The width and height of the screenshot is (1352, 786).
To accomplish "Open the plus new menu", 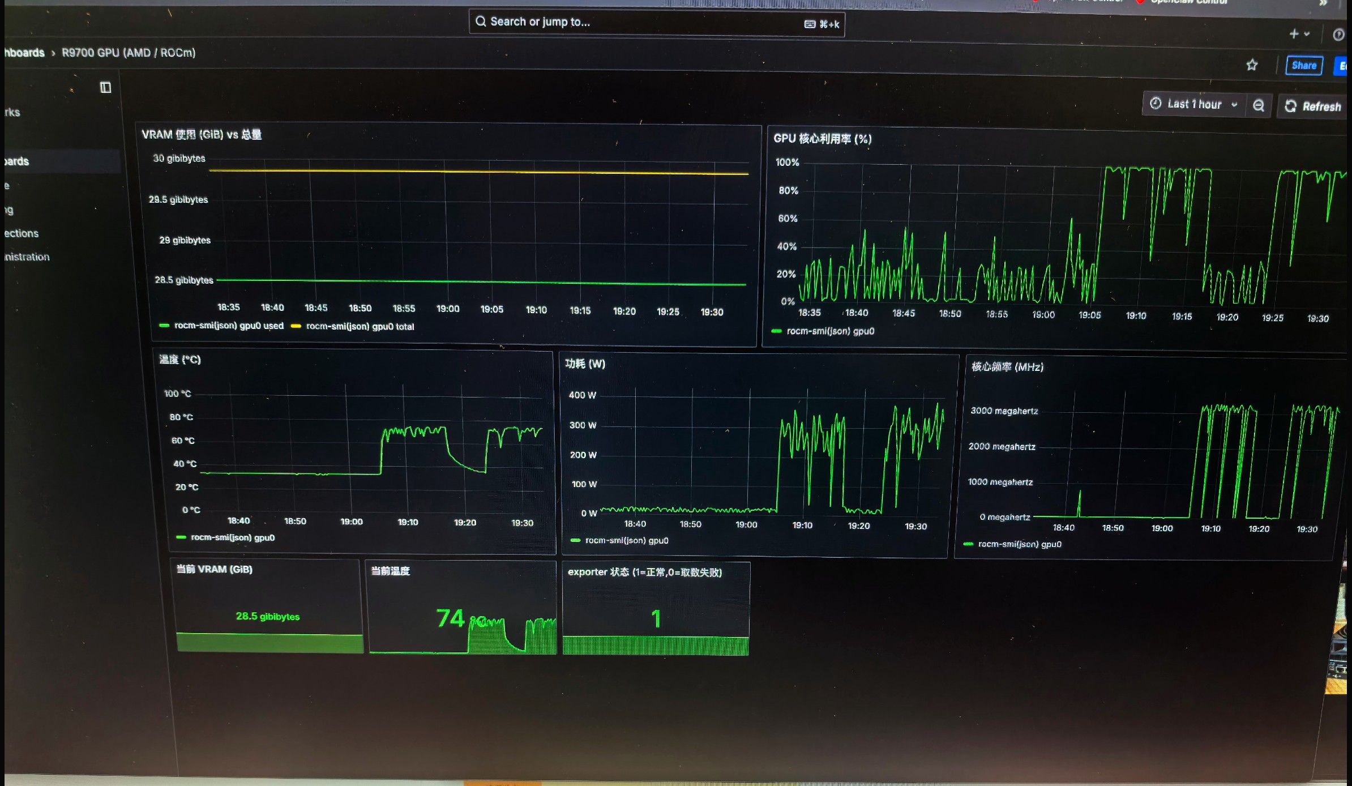I will [1299, 34].
